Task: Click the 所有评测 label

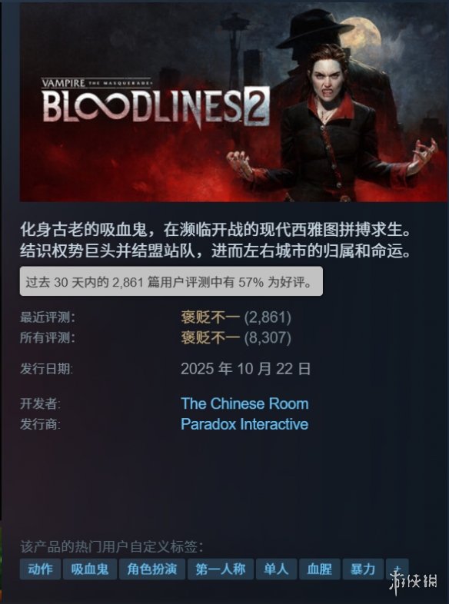Action: tap(48, 338)
